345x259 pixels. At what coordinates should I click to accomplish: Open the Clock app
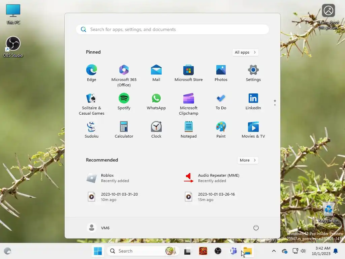(156, 130)
